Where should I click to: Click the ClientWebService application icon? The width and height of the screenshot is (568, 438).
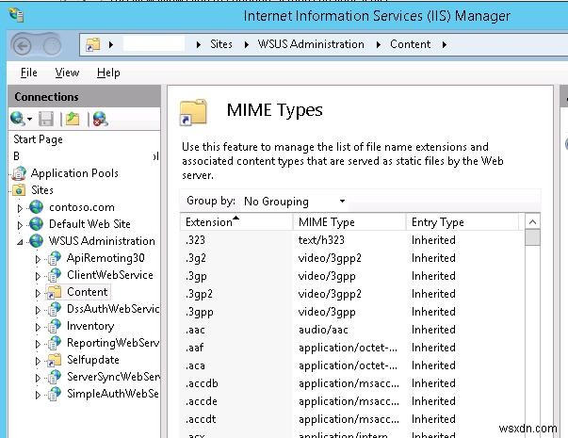coord(55,275)
